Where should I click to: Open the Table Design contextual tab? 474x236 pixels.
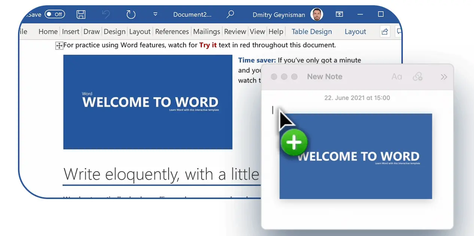click(x=312, y=32)
